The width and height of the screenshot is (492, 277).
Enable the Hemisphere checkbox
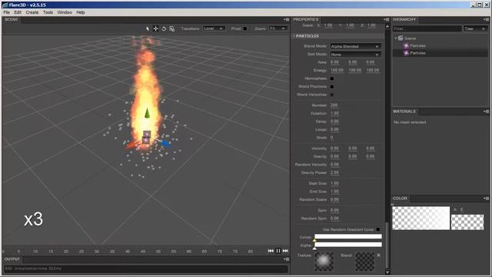[x=332, y=78]
